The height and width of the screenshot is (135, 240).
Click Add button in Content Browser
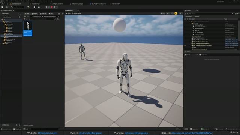(x=27, y=14)
